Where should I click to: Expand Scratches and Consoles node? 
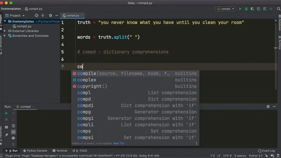[x=5, y=36]
